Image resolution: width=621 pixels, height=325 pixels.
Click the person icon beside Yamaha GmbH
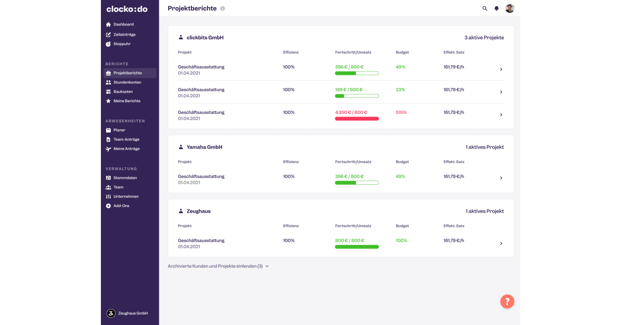tap(181, 147)
